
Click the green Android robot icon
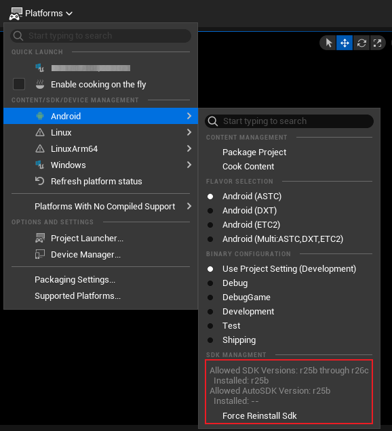40,116
